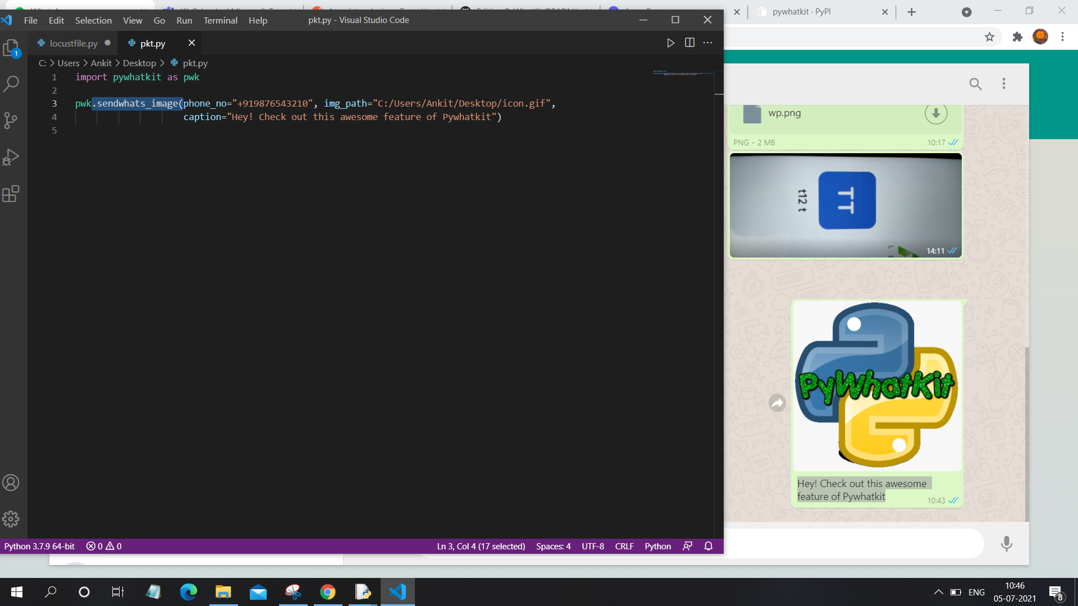Open Chrome profile avatar
Screen dimensions: 1078x606
(1040, 37)
